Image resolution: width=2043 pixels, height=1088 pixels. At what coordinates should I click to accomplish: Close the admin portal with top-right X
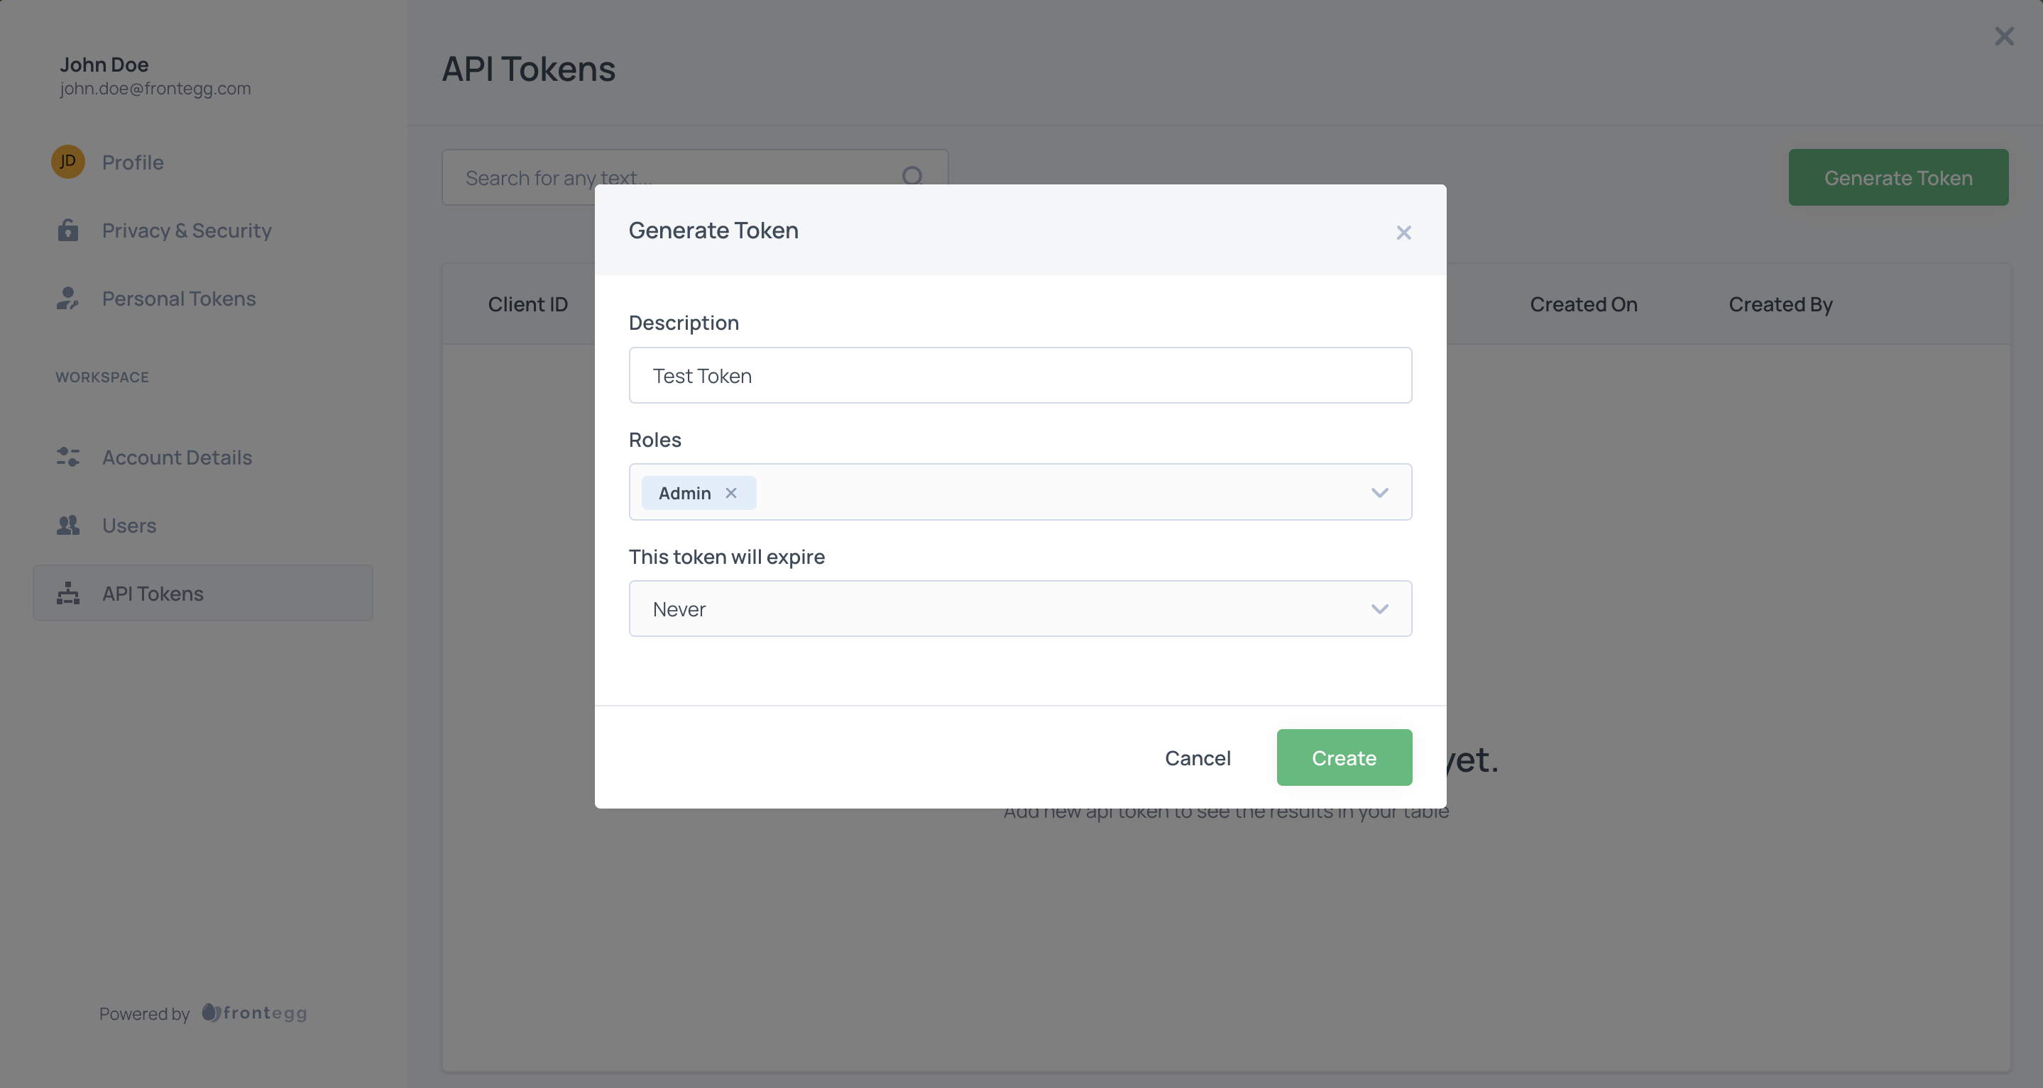(2003, 36)
